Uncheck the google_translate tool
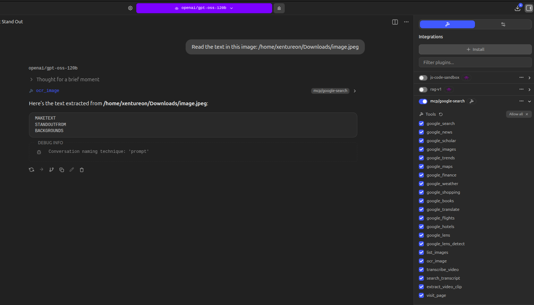534x305 pixels. tap(421, 209)
